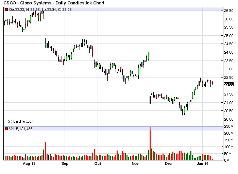
Task: Click the 26.50 price axis label
Action: [229, 11]
